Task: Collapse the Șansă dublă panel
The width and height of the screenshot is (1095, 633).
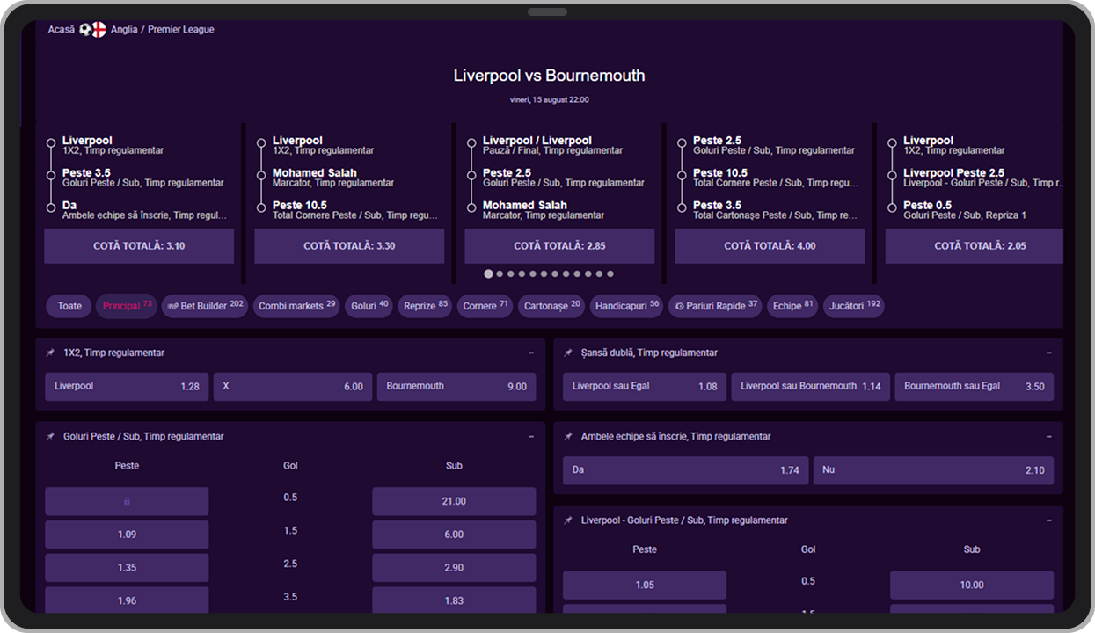Action: pyautogui.click(x=1049, y=353)
